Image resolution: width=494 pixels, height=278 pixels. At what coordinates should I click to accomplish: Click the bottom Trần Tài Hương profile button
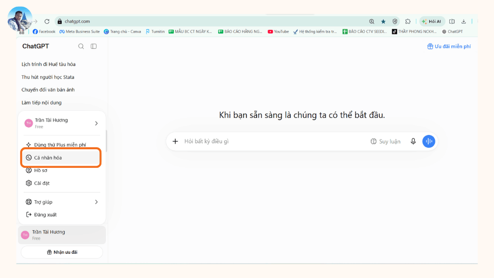tap(62, 235)
